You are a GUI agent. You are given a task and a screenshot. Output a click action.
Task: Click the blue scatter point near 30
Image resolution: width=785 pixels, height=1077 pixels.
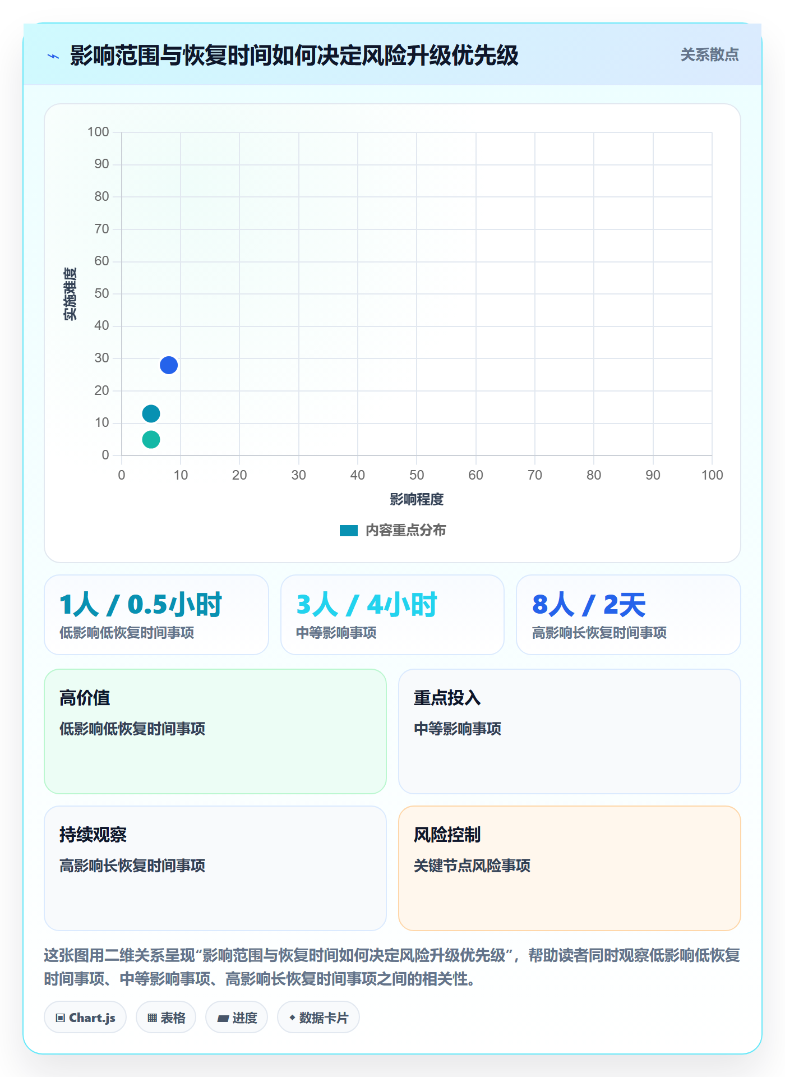click(x=169, y=365)
